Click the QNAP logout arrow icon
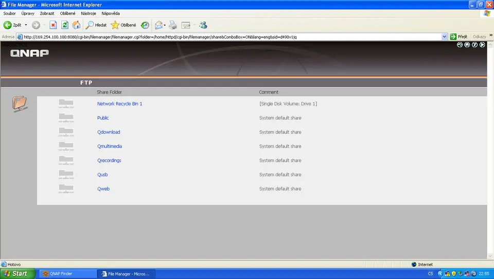494x279 pixels. tap(482, 45)
